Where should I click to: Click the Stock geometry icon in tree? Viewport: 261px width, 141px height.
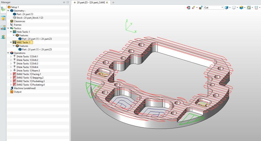[x=15, y=18]
